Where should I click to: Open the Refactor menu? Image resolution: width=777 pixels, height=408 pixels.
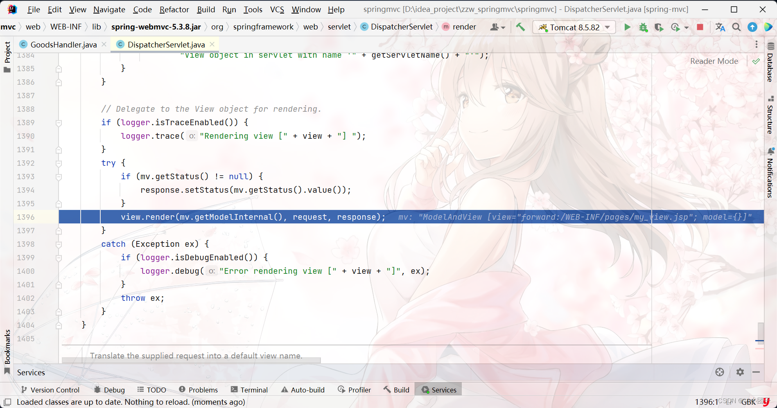(x=174, y=9)
